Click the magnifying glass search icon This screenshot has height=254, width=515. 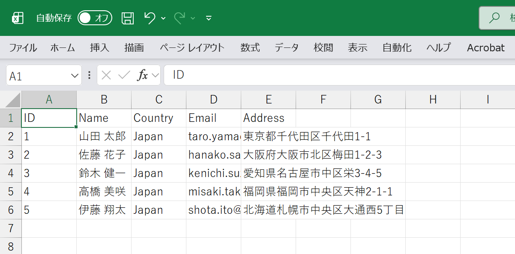[x=495, y=18]
